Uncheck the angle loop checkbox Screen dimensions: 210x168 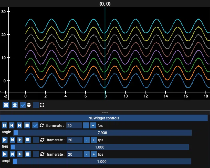point(35,125)
